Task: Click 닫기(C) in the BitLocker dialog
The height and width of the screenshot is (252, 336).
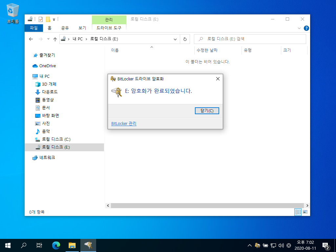Action: pos(207,111)
